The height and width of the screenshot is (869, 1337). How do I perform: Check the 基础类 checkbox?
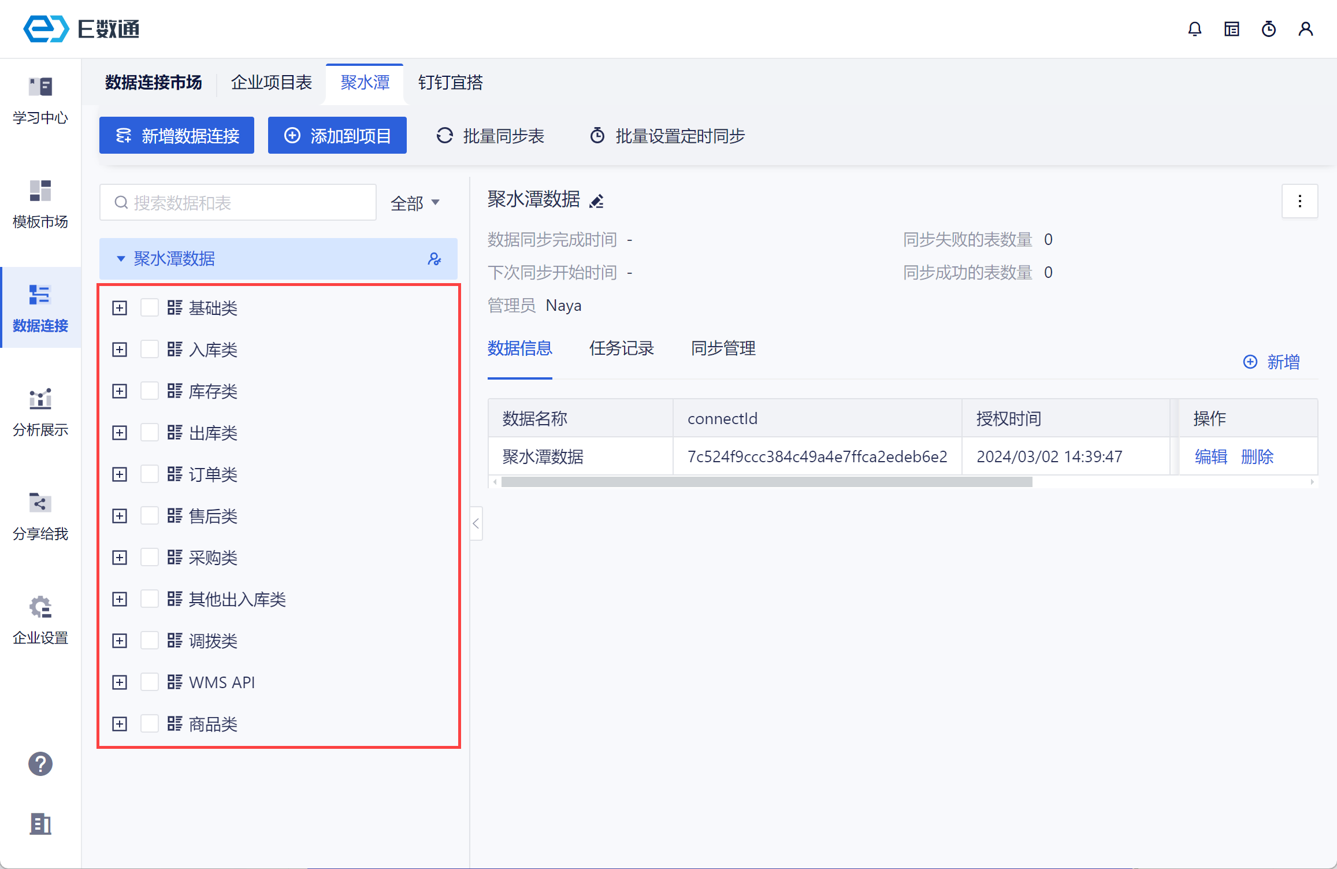pyautogui.click(x=150, y=308)
